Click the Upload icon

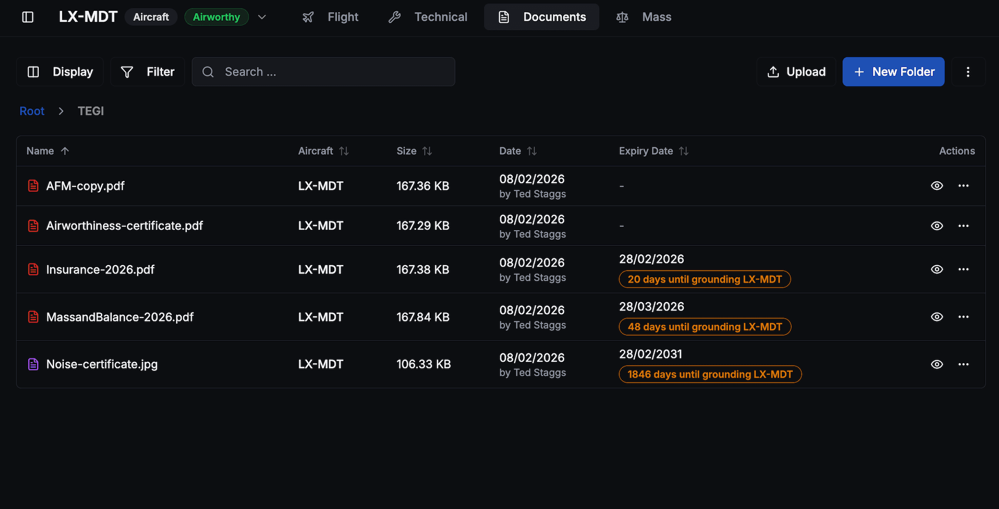coord(773,71)
